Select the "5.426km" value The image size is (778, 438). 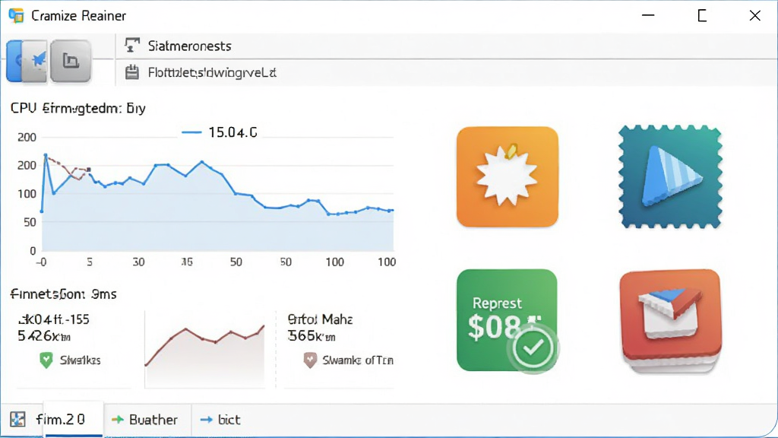44,336
